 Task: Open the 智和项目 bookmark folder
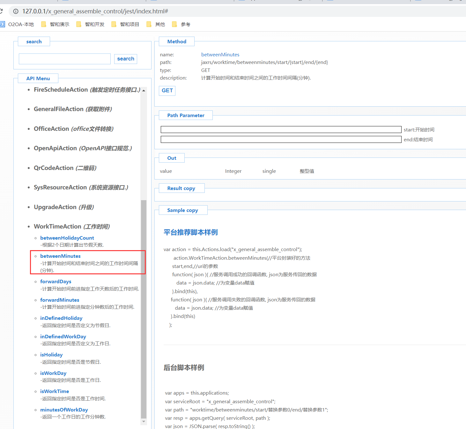tap(125, 25)
